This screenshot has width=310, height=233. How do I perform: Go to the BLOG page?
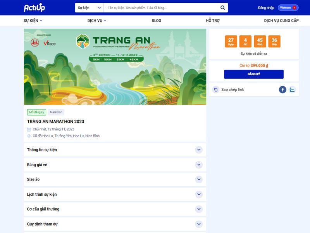click(x=156, y=21)
